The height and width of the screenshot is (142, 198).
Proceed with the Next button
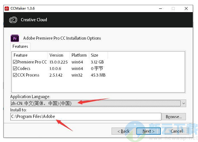pyautogui.click(x=149, y=131)
